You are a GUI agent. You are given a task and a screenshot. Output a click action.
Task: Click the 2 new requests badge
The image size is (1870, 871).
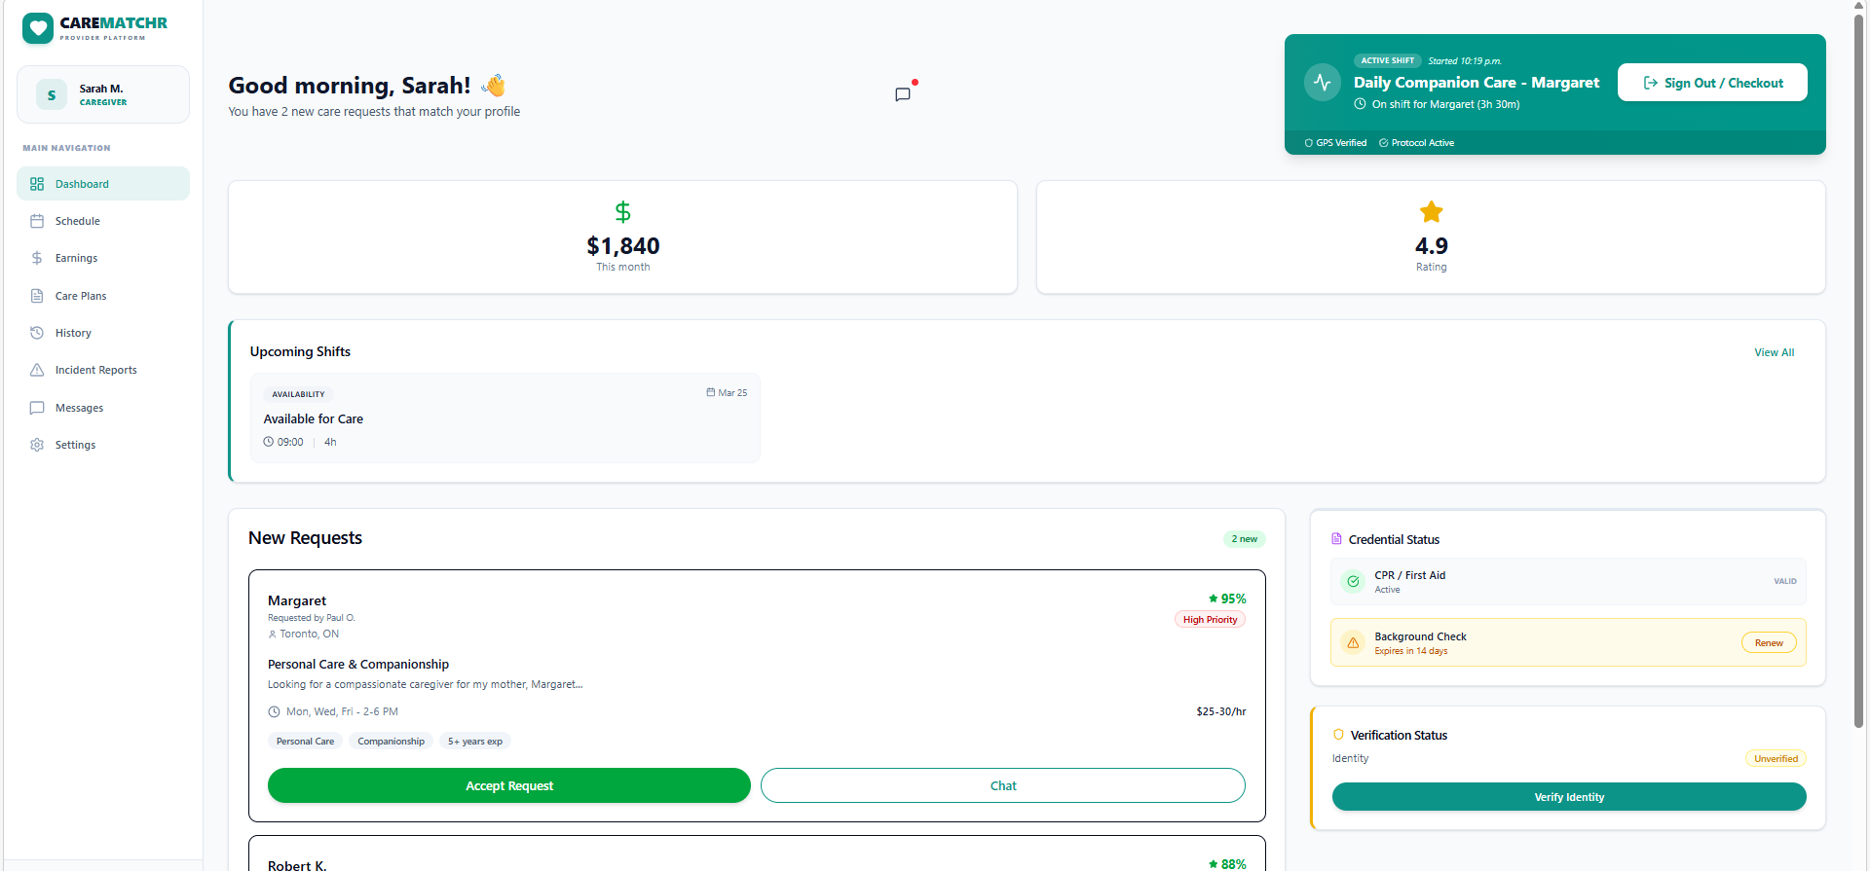1244,539
